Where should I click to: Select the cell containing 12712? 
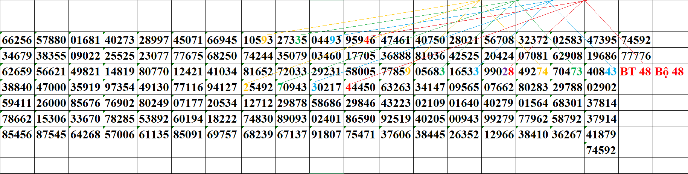(258, 103)
